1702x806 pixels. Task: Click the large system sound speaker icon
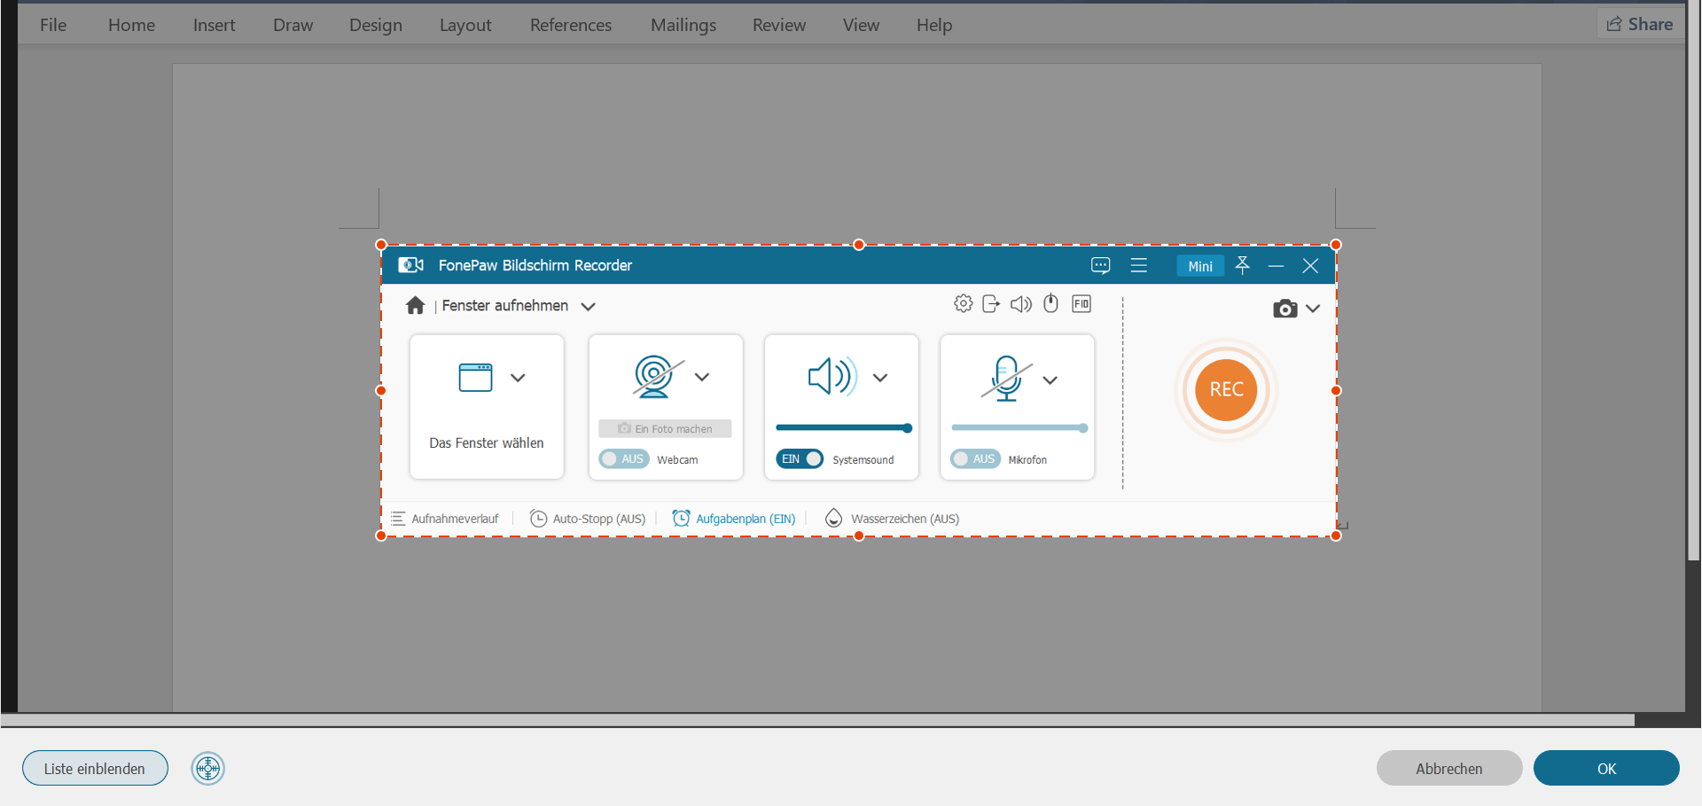point(832,377)
